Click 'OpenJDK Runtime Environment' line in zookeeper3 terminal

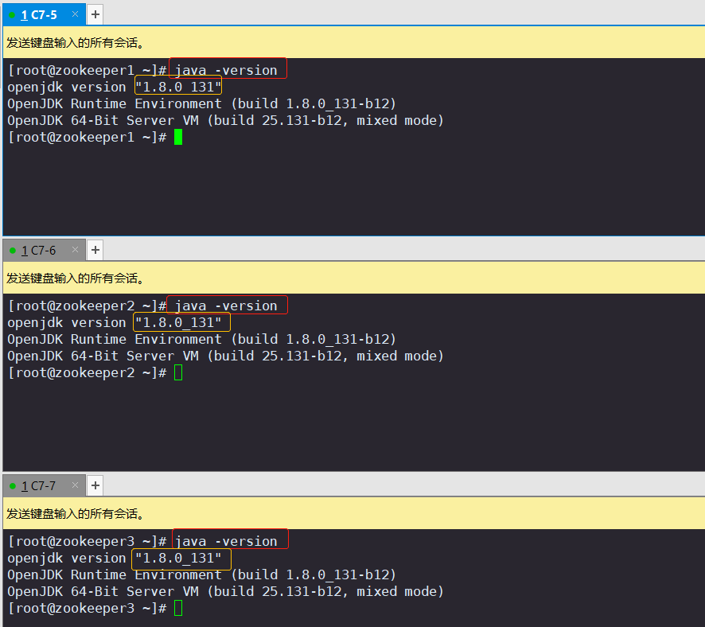tap(202, 574)
